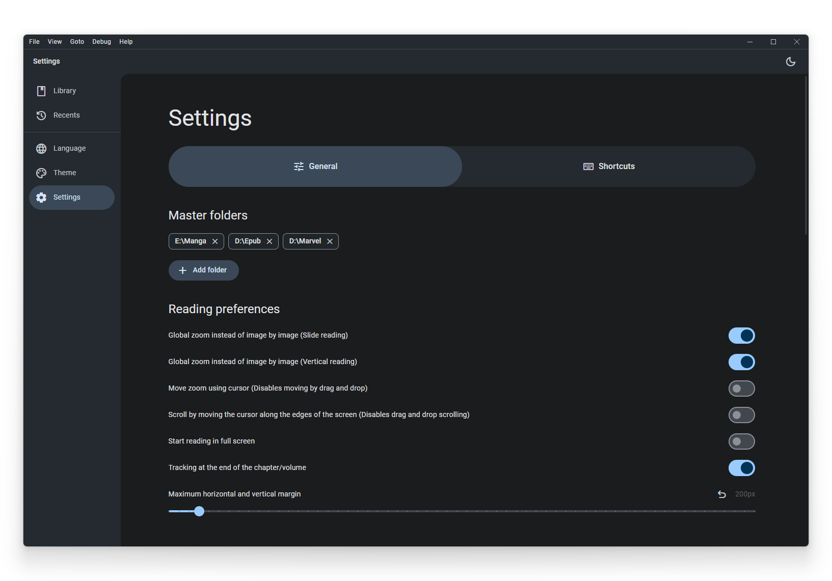This screenshot has height=581, width=832.
Task: Open the Language globe icon
Action: (x=41, y=148)
